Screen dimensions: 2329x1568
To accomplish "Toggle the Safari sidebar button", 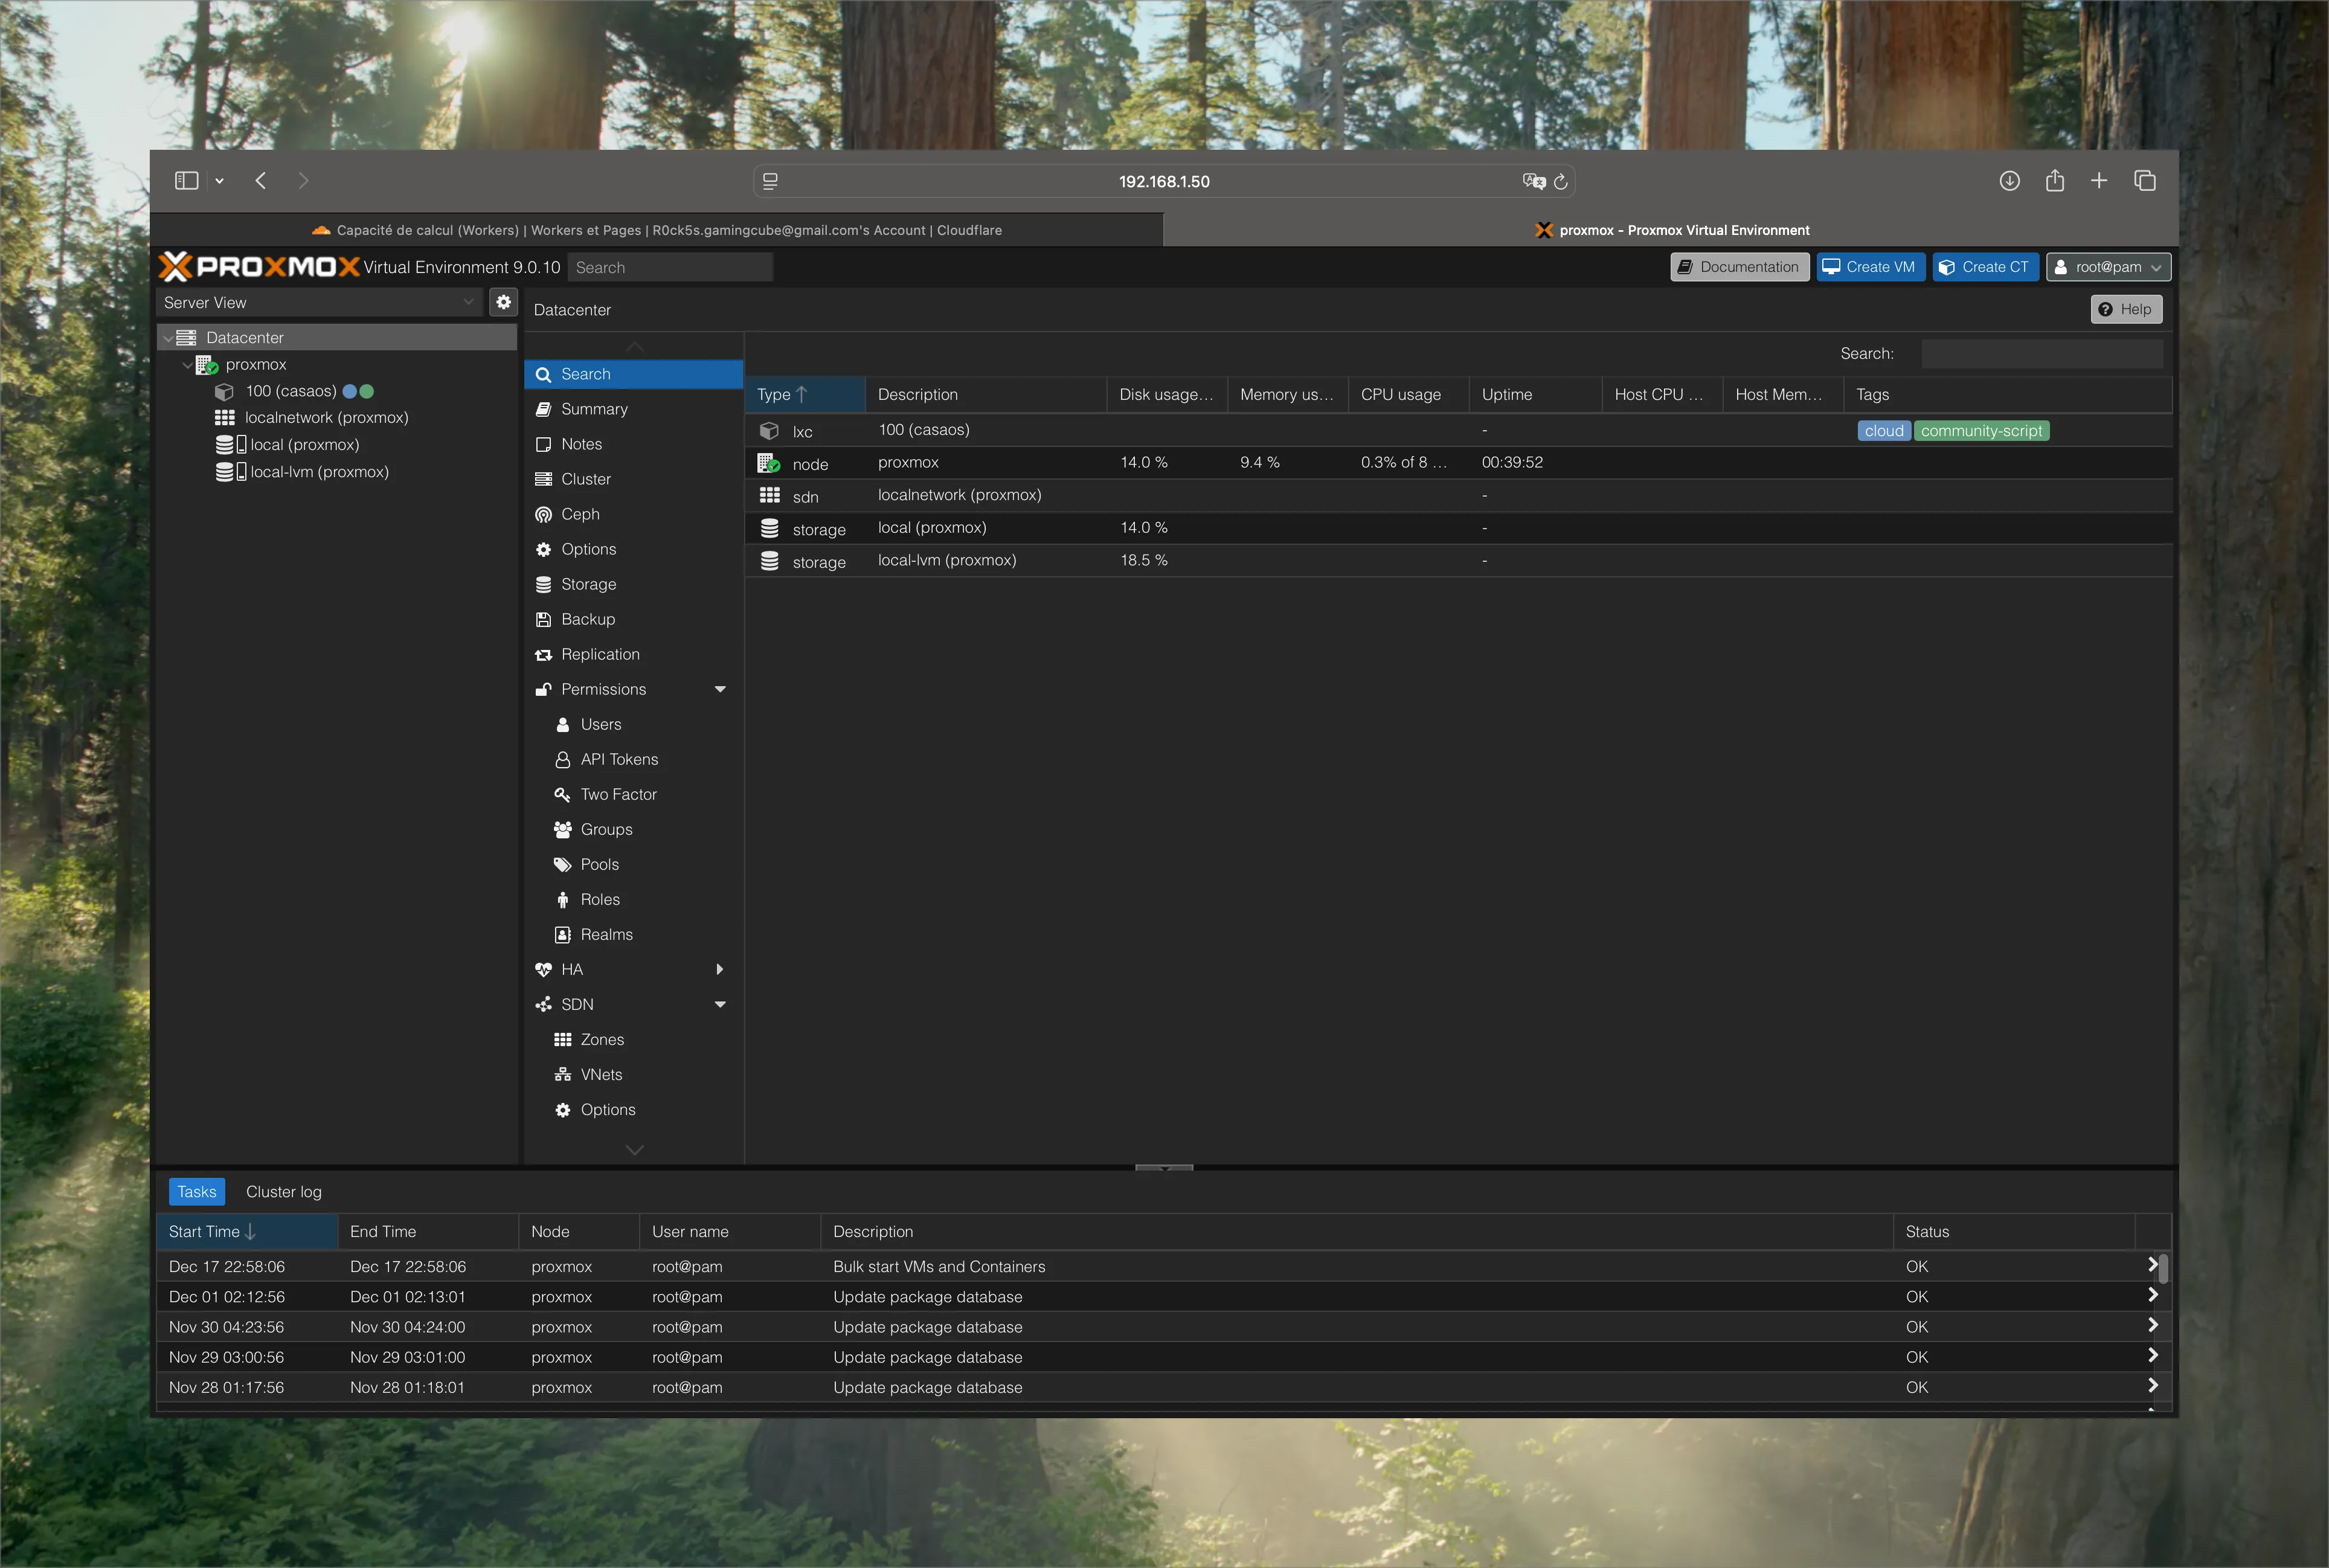I will click(187, 181).
